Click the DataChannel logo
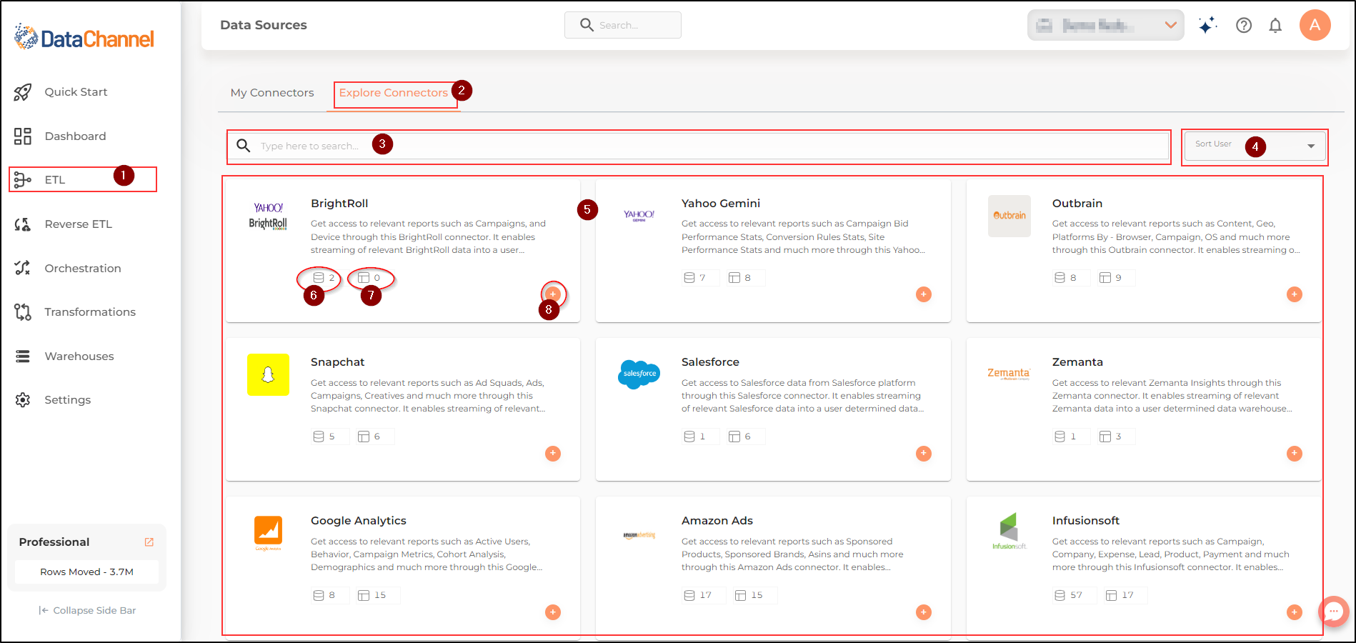Viewport: 1356px width, 643px height. pyautogui.click(x=84, y=38)
